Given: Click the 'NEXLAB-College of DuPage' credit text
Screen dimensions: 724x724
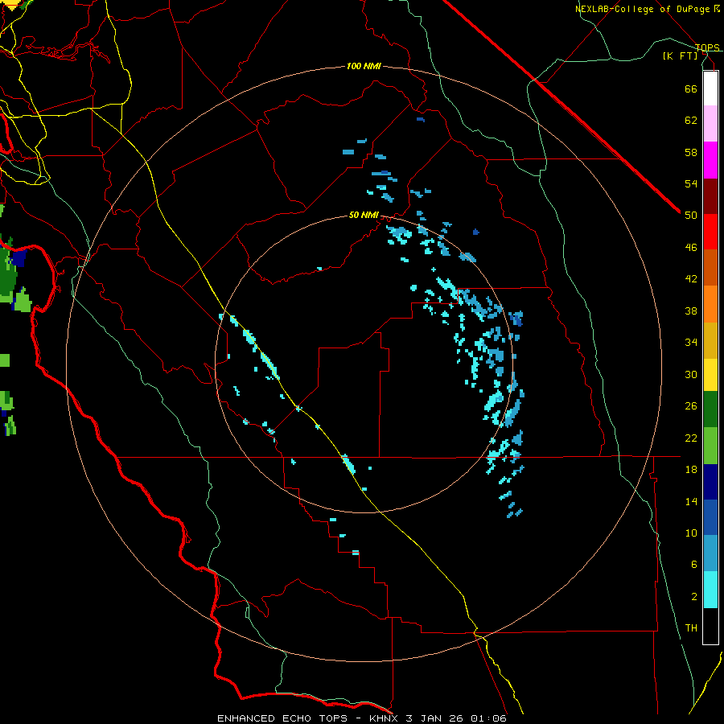Looking at the screenshot, I should (644, 9).
